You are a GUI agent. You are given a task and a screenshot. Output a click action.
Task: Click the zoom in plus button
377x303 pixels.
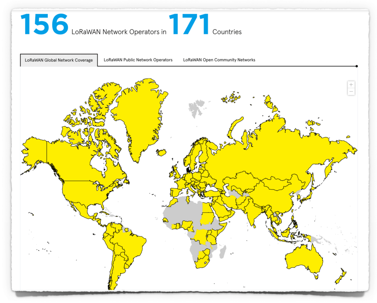pyautogui.click(x=351, y=85)
